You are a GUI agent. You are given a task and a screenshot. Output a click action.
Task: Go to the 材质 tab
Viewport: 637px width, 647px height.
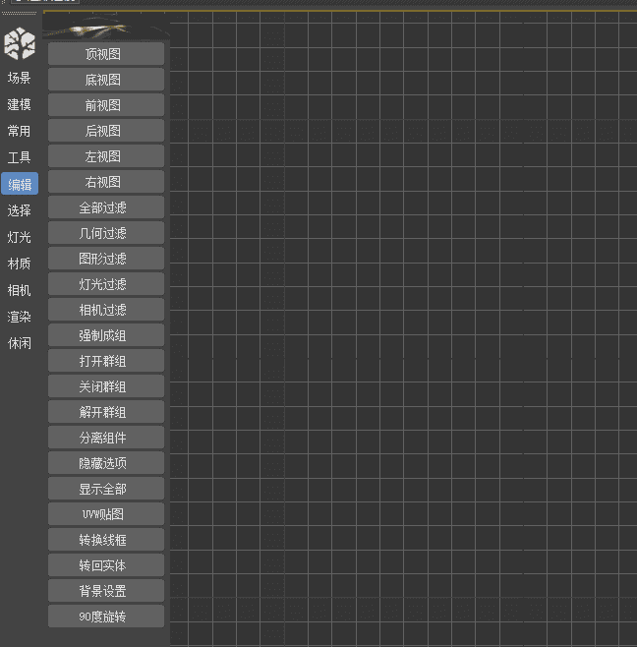pyautogui.click(x=20, y=264)
